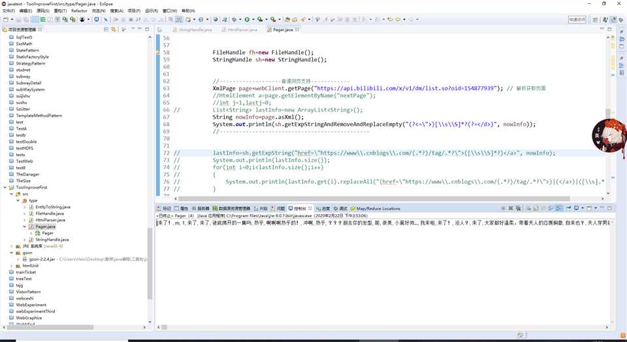Collapse the src folder node
627x342 pixels.
pos(12,194)
